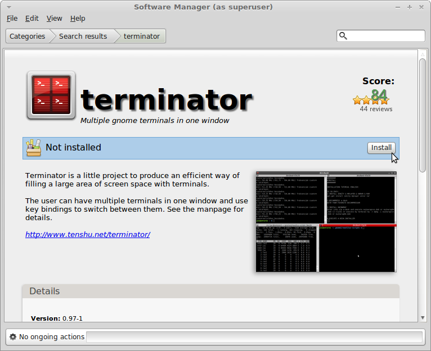Close the Software Manager window
The image size is (431, 351).
[421, 7]
